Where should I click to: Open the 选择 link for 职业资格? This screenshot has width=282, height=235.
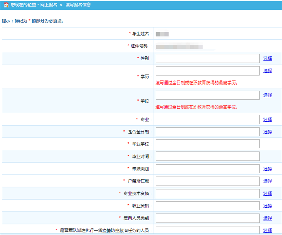[x=267, y=206]
